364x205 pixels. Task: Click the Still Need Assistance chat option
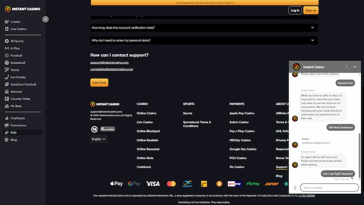click(340, 127)
